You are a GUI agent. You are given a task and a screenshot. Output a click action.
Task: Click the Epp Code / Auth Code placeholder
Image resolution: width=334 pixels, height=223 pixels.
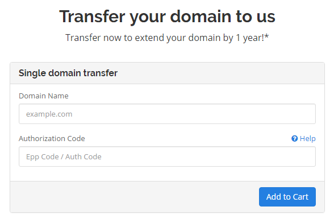pyautogui.click(x=64, y=157)
